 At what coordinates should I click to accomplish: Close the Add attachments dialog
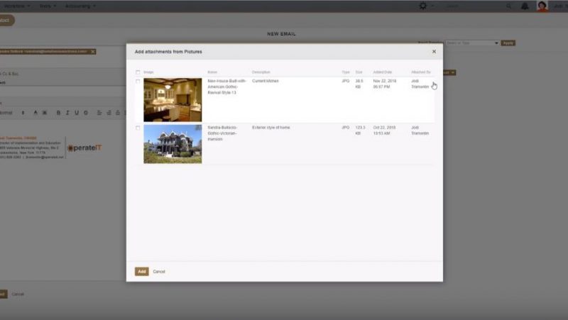[x=434, y=51]
